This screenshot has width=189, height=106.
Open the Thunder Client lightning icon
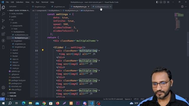point(3,41)
